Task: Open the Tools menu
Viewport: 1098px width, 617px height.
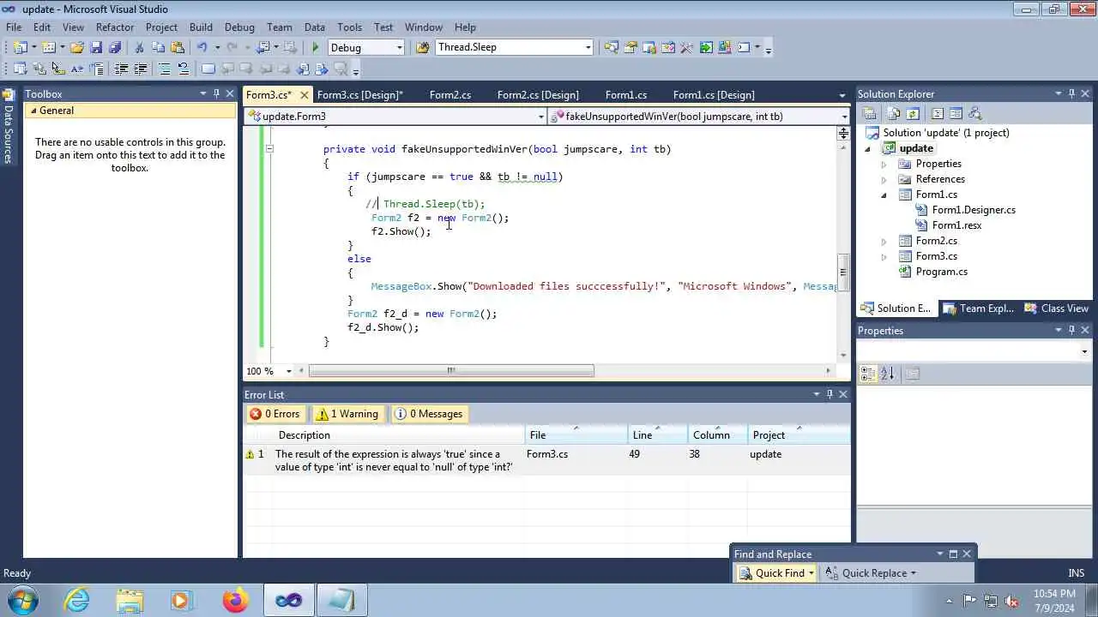Action: click(x=349, y=27)
